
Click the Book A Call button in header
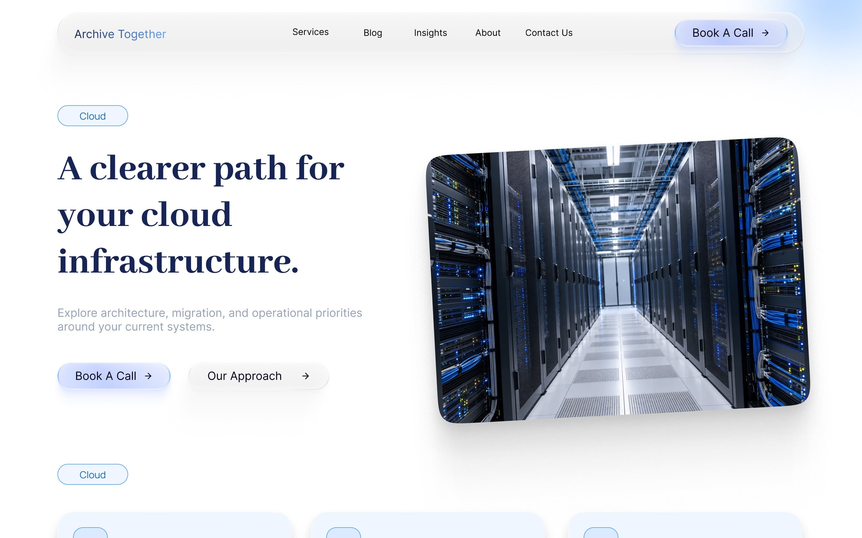[731, 33]
